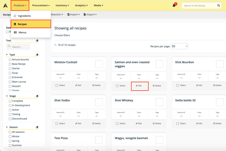Viewport: 226px width, 151px height.
Task: Check the Dessert type filter
Action: pyautogui.click(x=10, y=86)
